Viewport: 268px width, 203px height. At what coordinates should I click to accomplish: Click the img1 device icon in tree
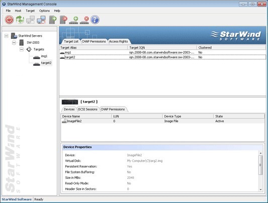coord(36,57)
